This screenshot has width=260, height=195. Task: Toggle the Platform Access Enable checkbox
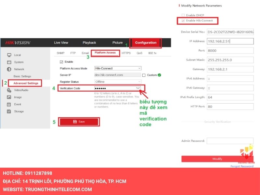click(61, 62)
